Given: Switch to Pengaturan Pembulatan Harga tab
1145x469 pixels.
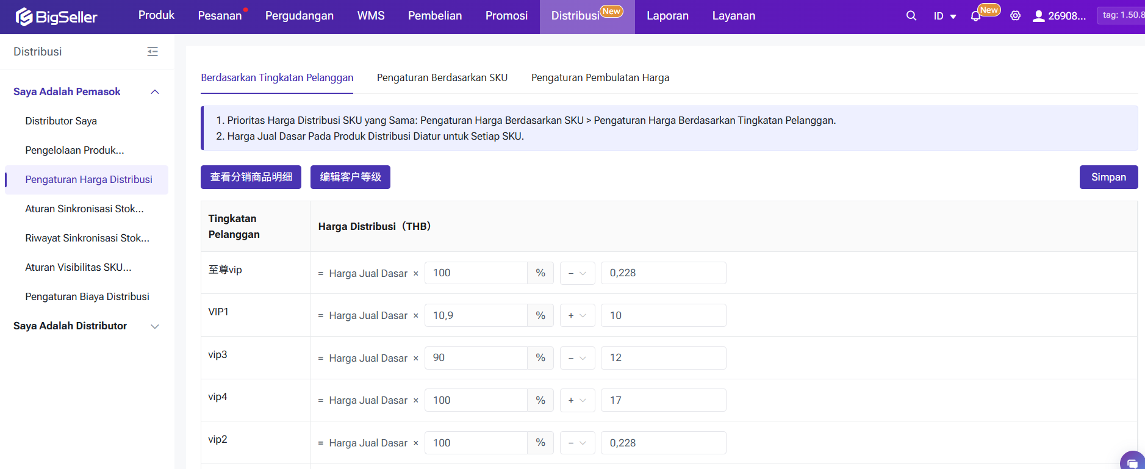Looking at the screenshot, I should (600, 77).
